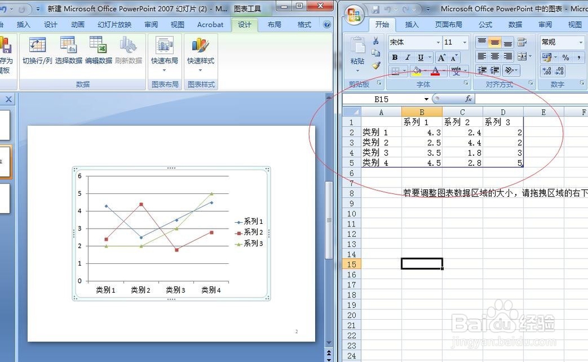Click the Copy icon in Excel clipboard group
Viewport: 588px width, 362px height.
point(376,53)
